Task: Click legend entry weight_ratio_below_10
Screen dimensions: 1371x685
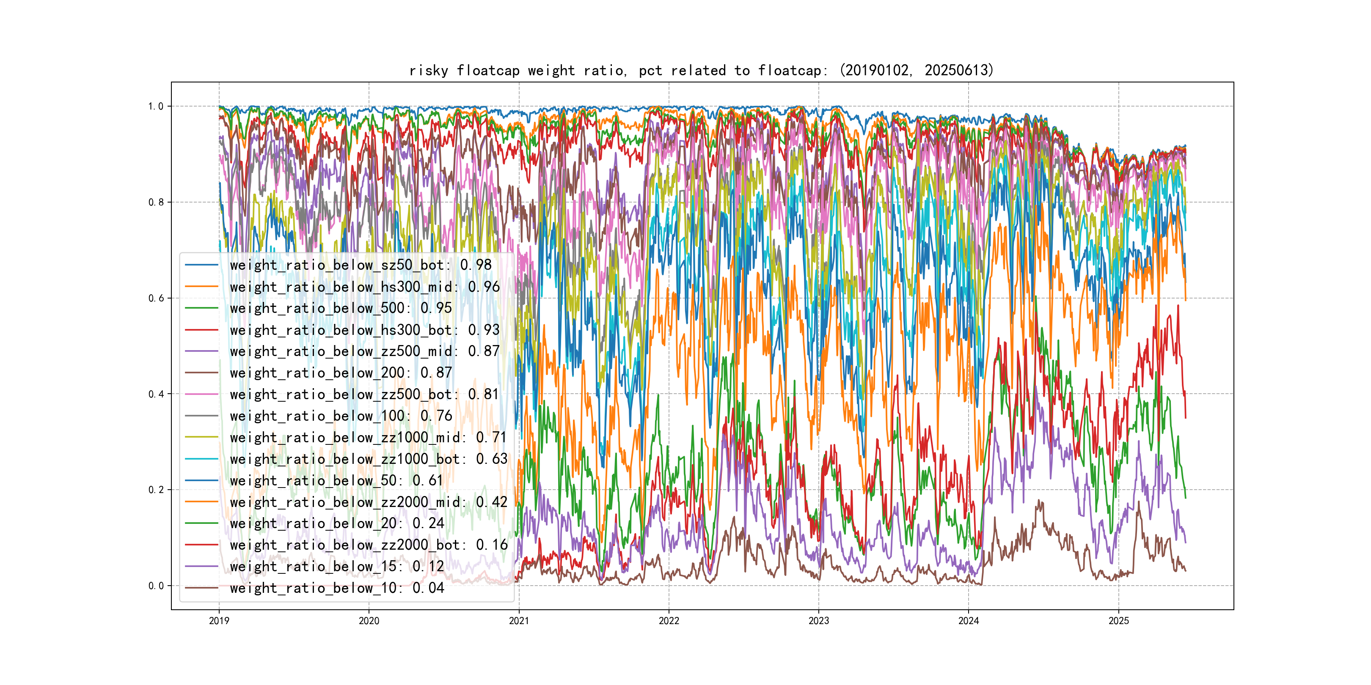Action: (x=336, y=588)
